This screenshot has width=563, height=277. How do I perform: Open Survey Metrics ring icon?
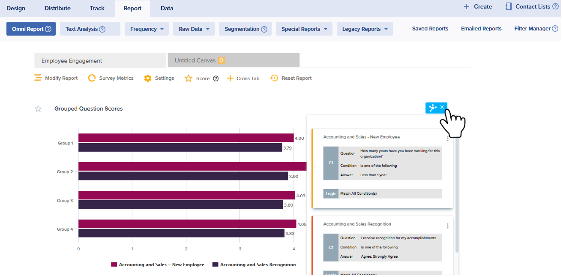pyautogui.click(x=92, y=78)
